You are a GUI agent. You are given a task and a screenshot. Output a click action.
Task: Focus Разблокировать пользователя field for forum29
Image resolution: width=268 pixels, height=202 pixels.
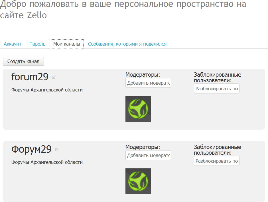click(217, 89)
